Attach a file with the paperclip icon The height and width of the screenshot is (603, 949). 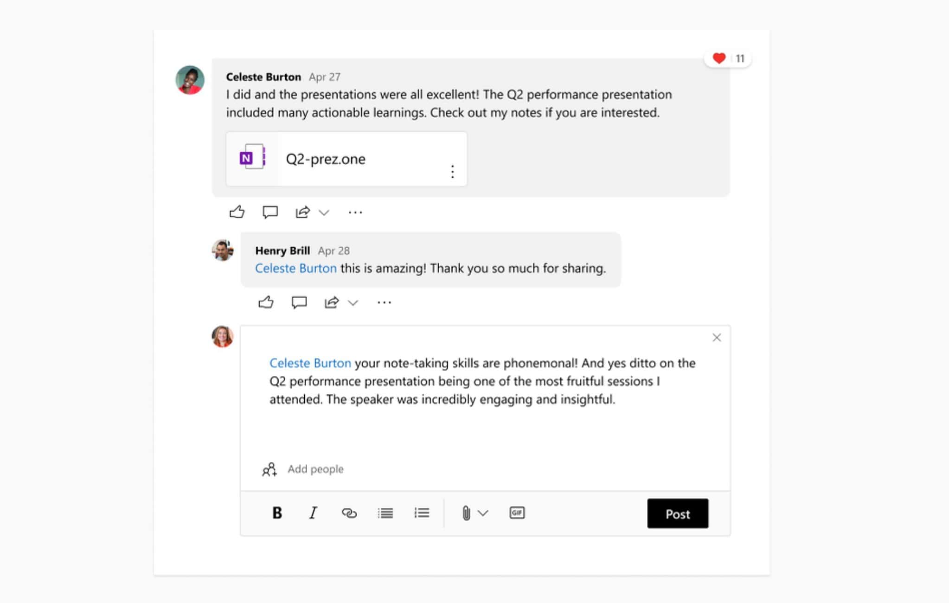[x=465, y=513]
